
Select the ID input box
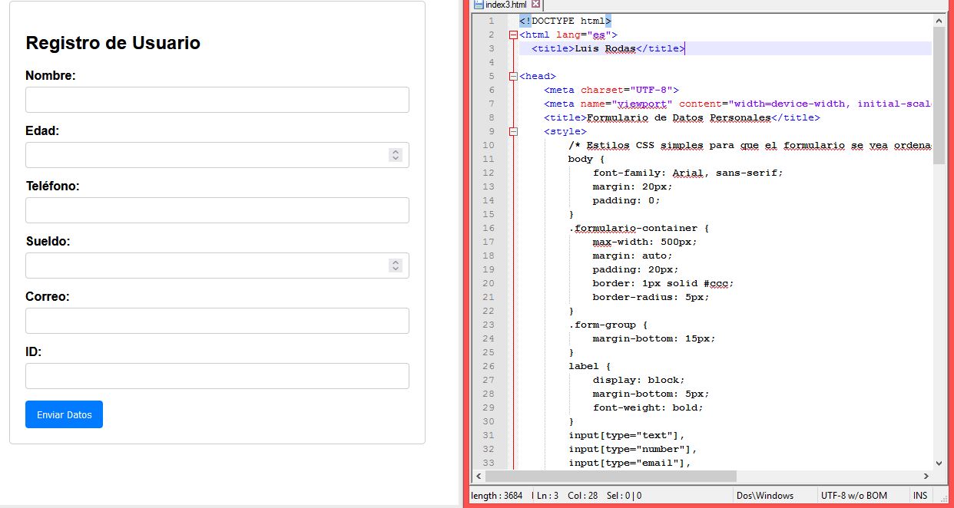(217, 376)
